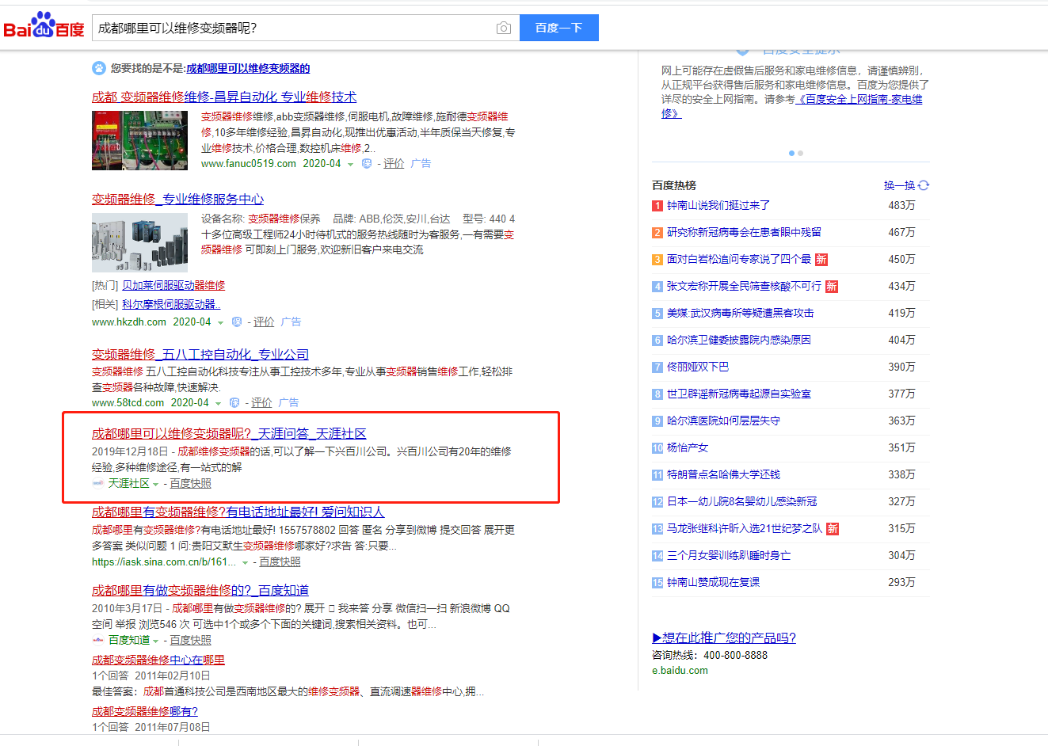This screenshot has height=746, width=1048.
Task: Click 想在此推广您的产品吗? link
Action: (x=724, y=638)
